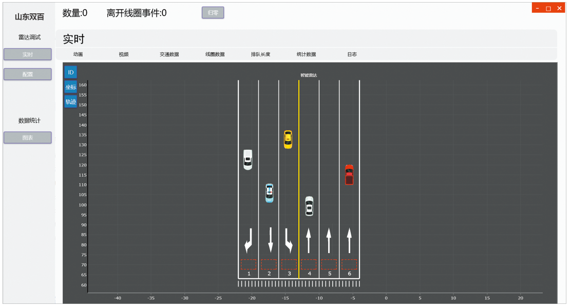Open the 线圈数据 tab
The image size is (570, 307).
tap(215, 54)
